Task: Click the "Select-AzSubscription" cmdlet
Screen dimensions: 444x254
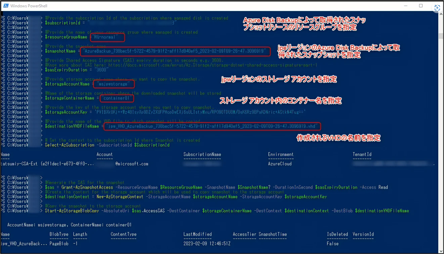Action: (69, 145)
